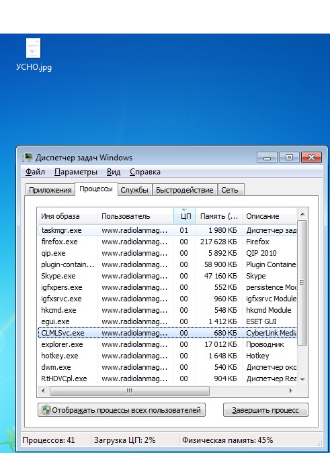Switch to the Процессы tab
The width and height of the screenshot is (330, 453).
[96, 189]
